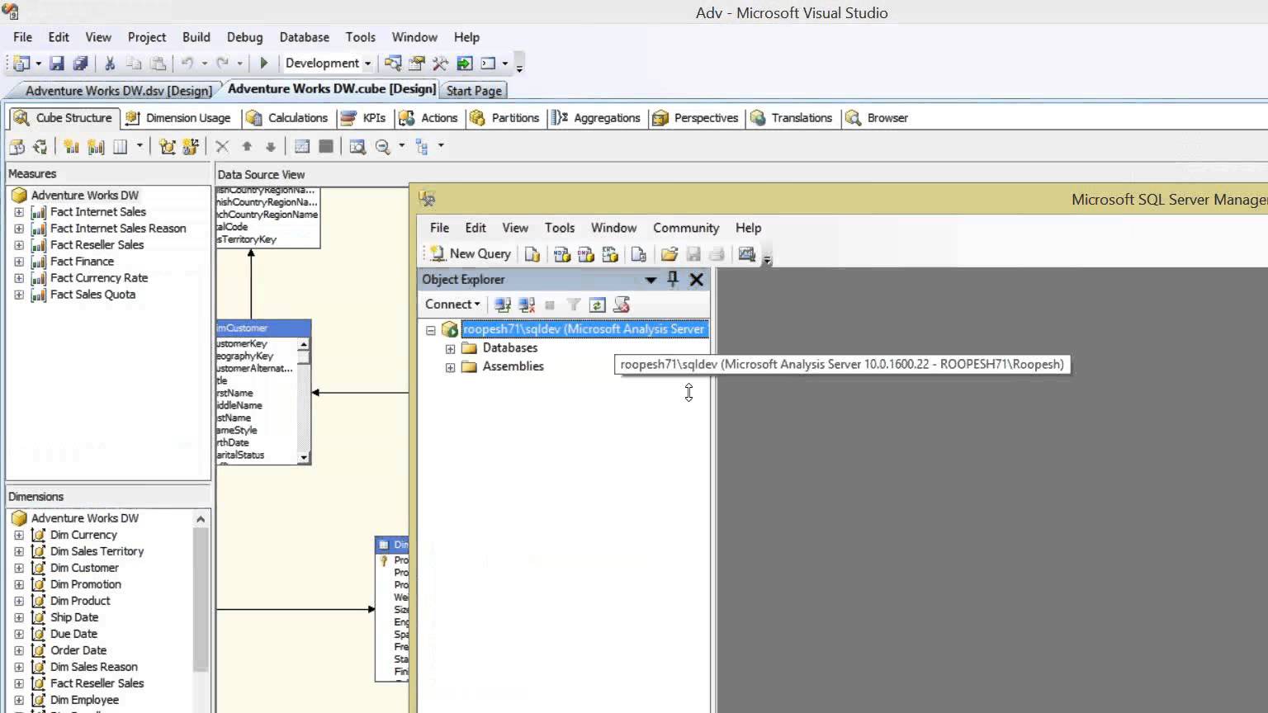Screen dimensions: 1268x713
Task: Click the New Query button in SSMS
Action: point(471,254)
